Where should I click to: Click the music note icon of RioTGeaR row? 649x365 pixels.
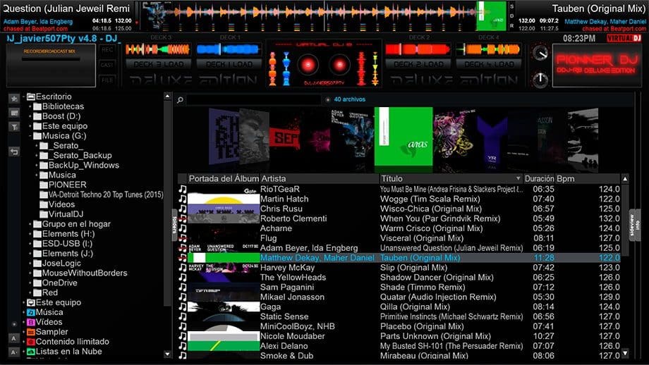coord(183,190)
